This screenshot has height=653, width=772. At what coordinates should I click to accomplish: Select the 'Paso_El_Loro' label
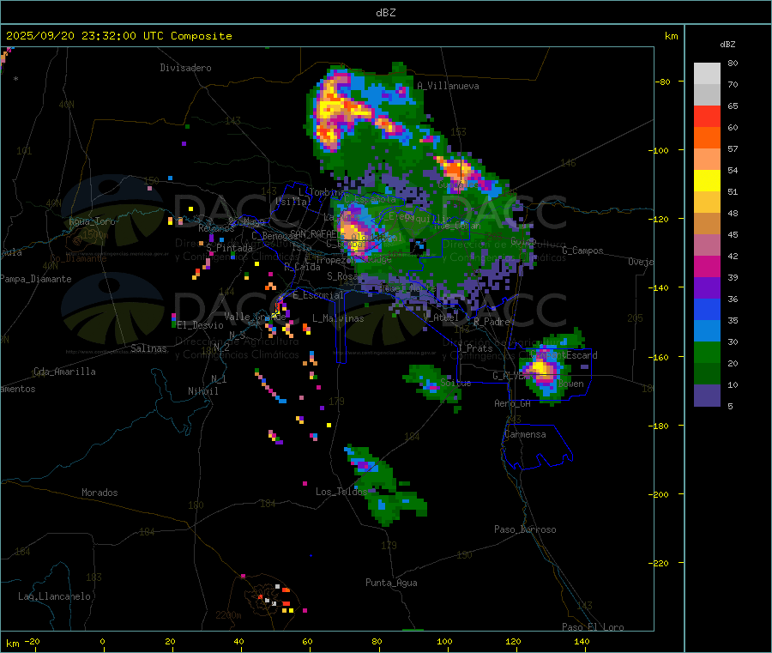tap(594, 627)
